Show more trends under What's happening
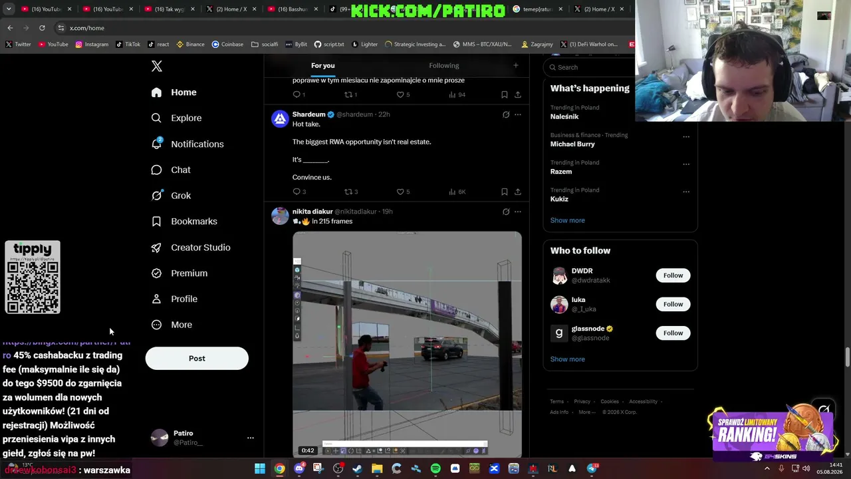This screenshot has height=479, width=851. (568, 220)
